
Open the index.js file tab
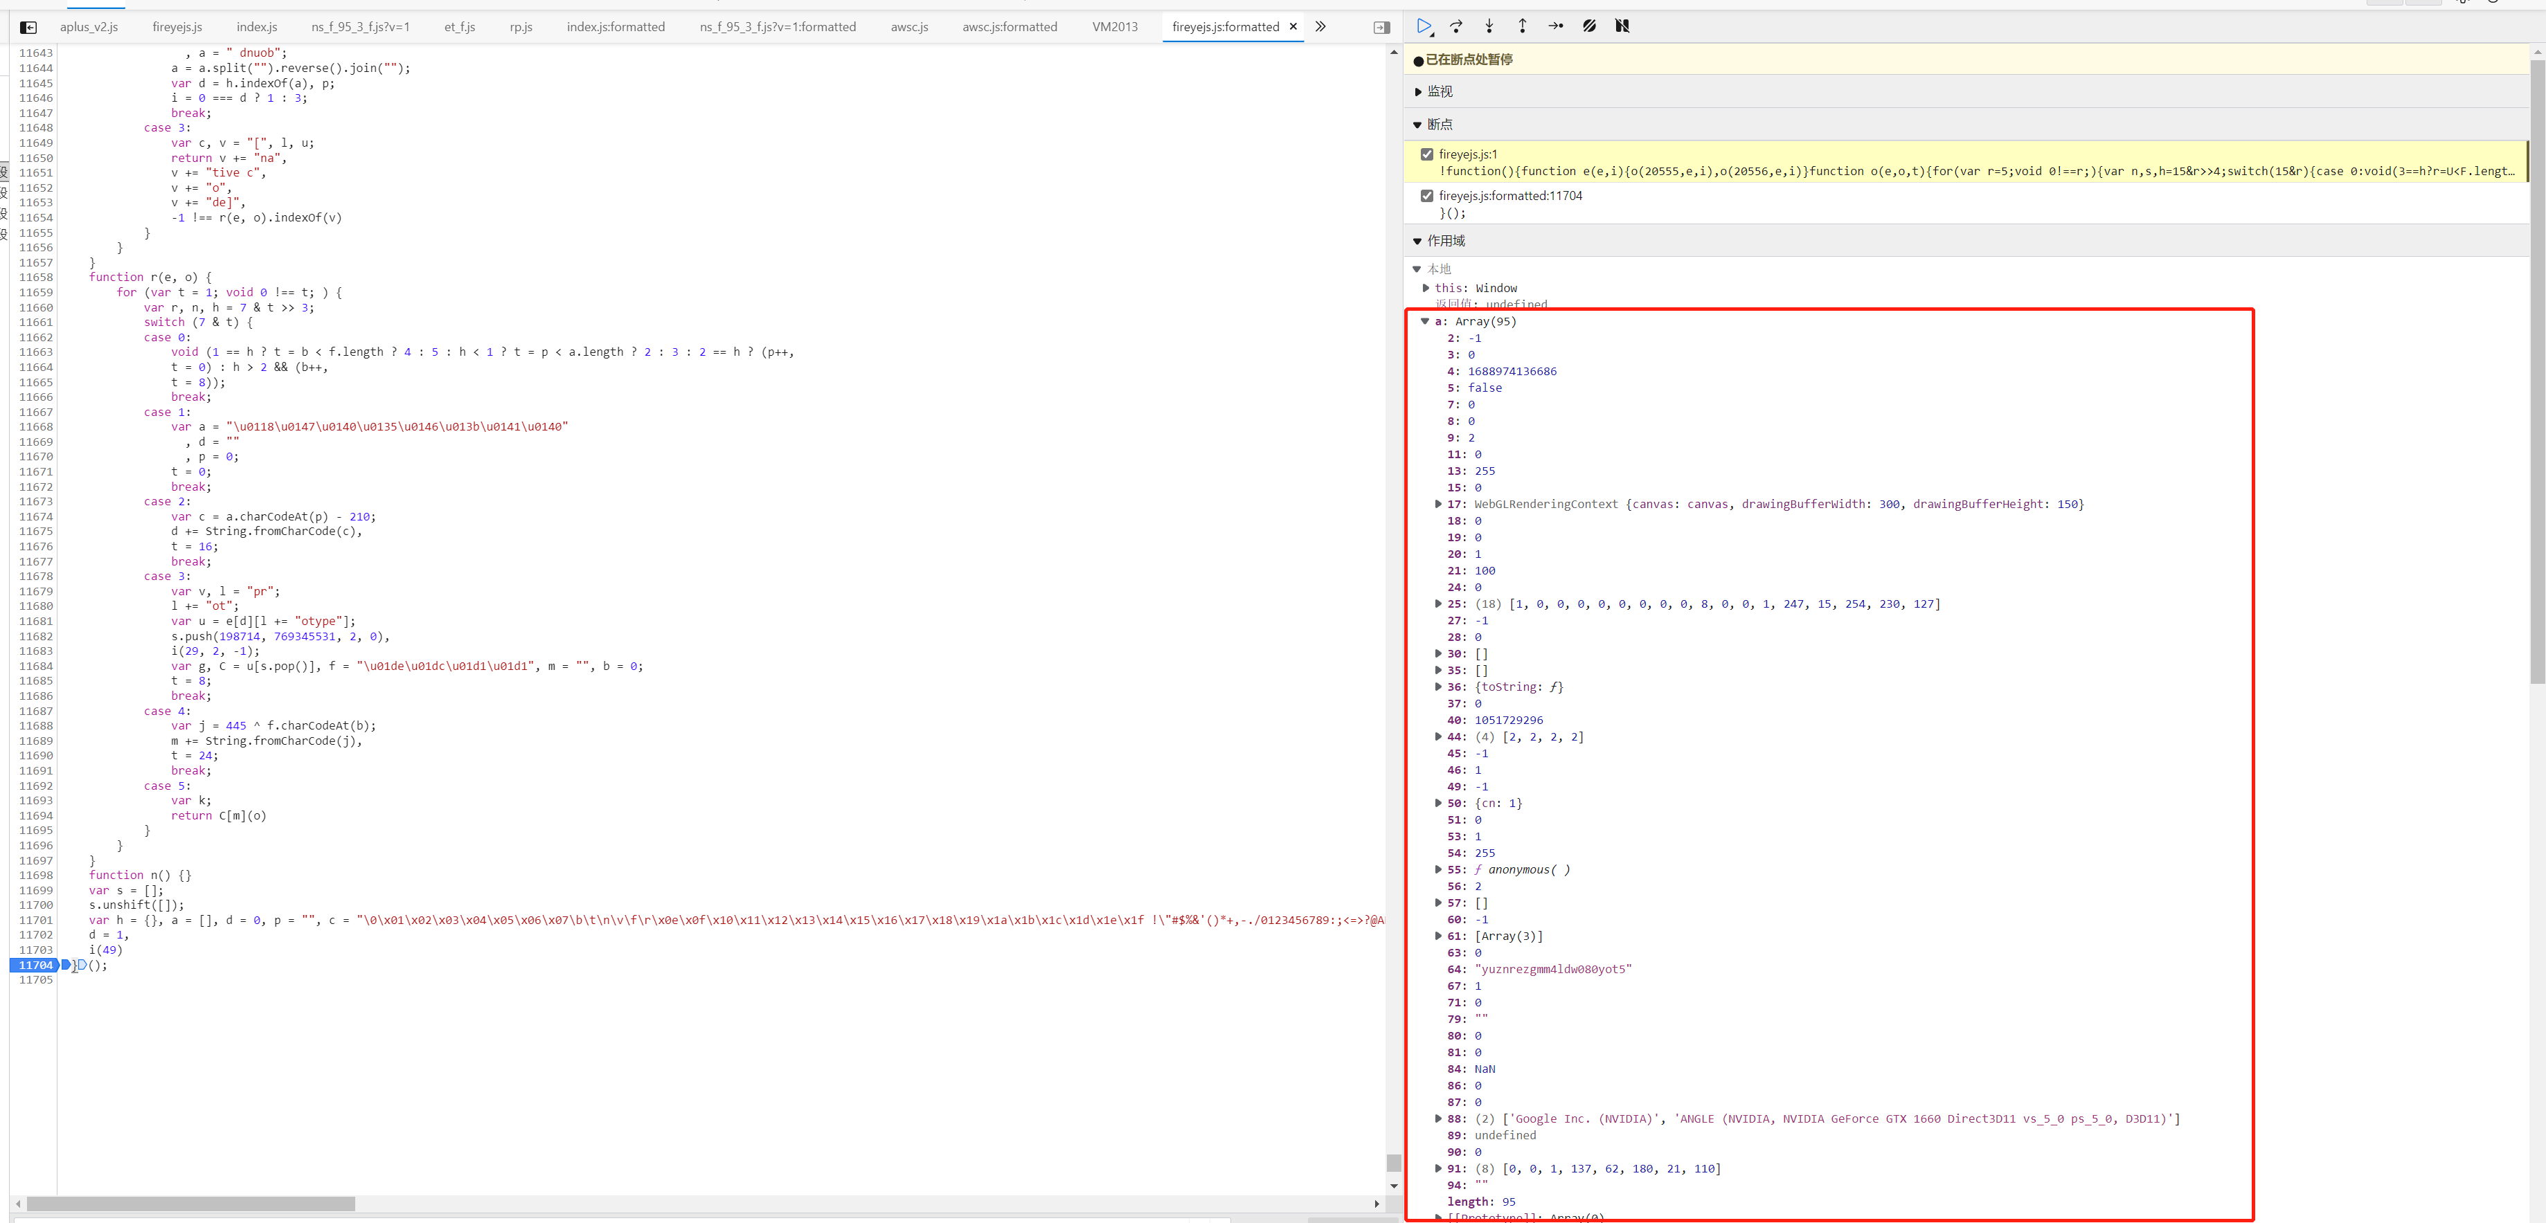click(257, 28)
